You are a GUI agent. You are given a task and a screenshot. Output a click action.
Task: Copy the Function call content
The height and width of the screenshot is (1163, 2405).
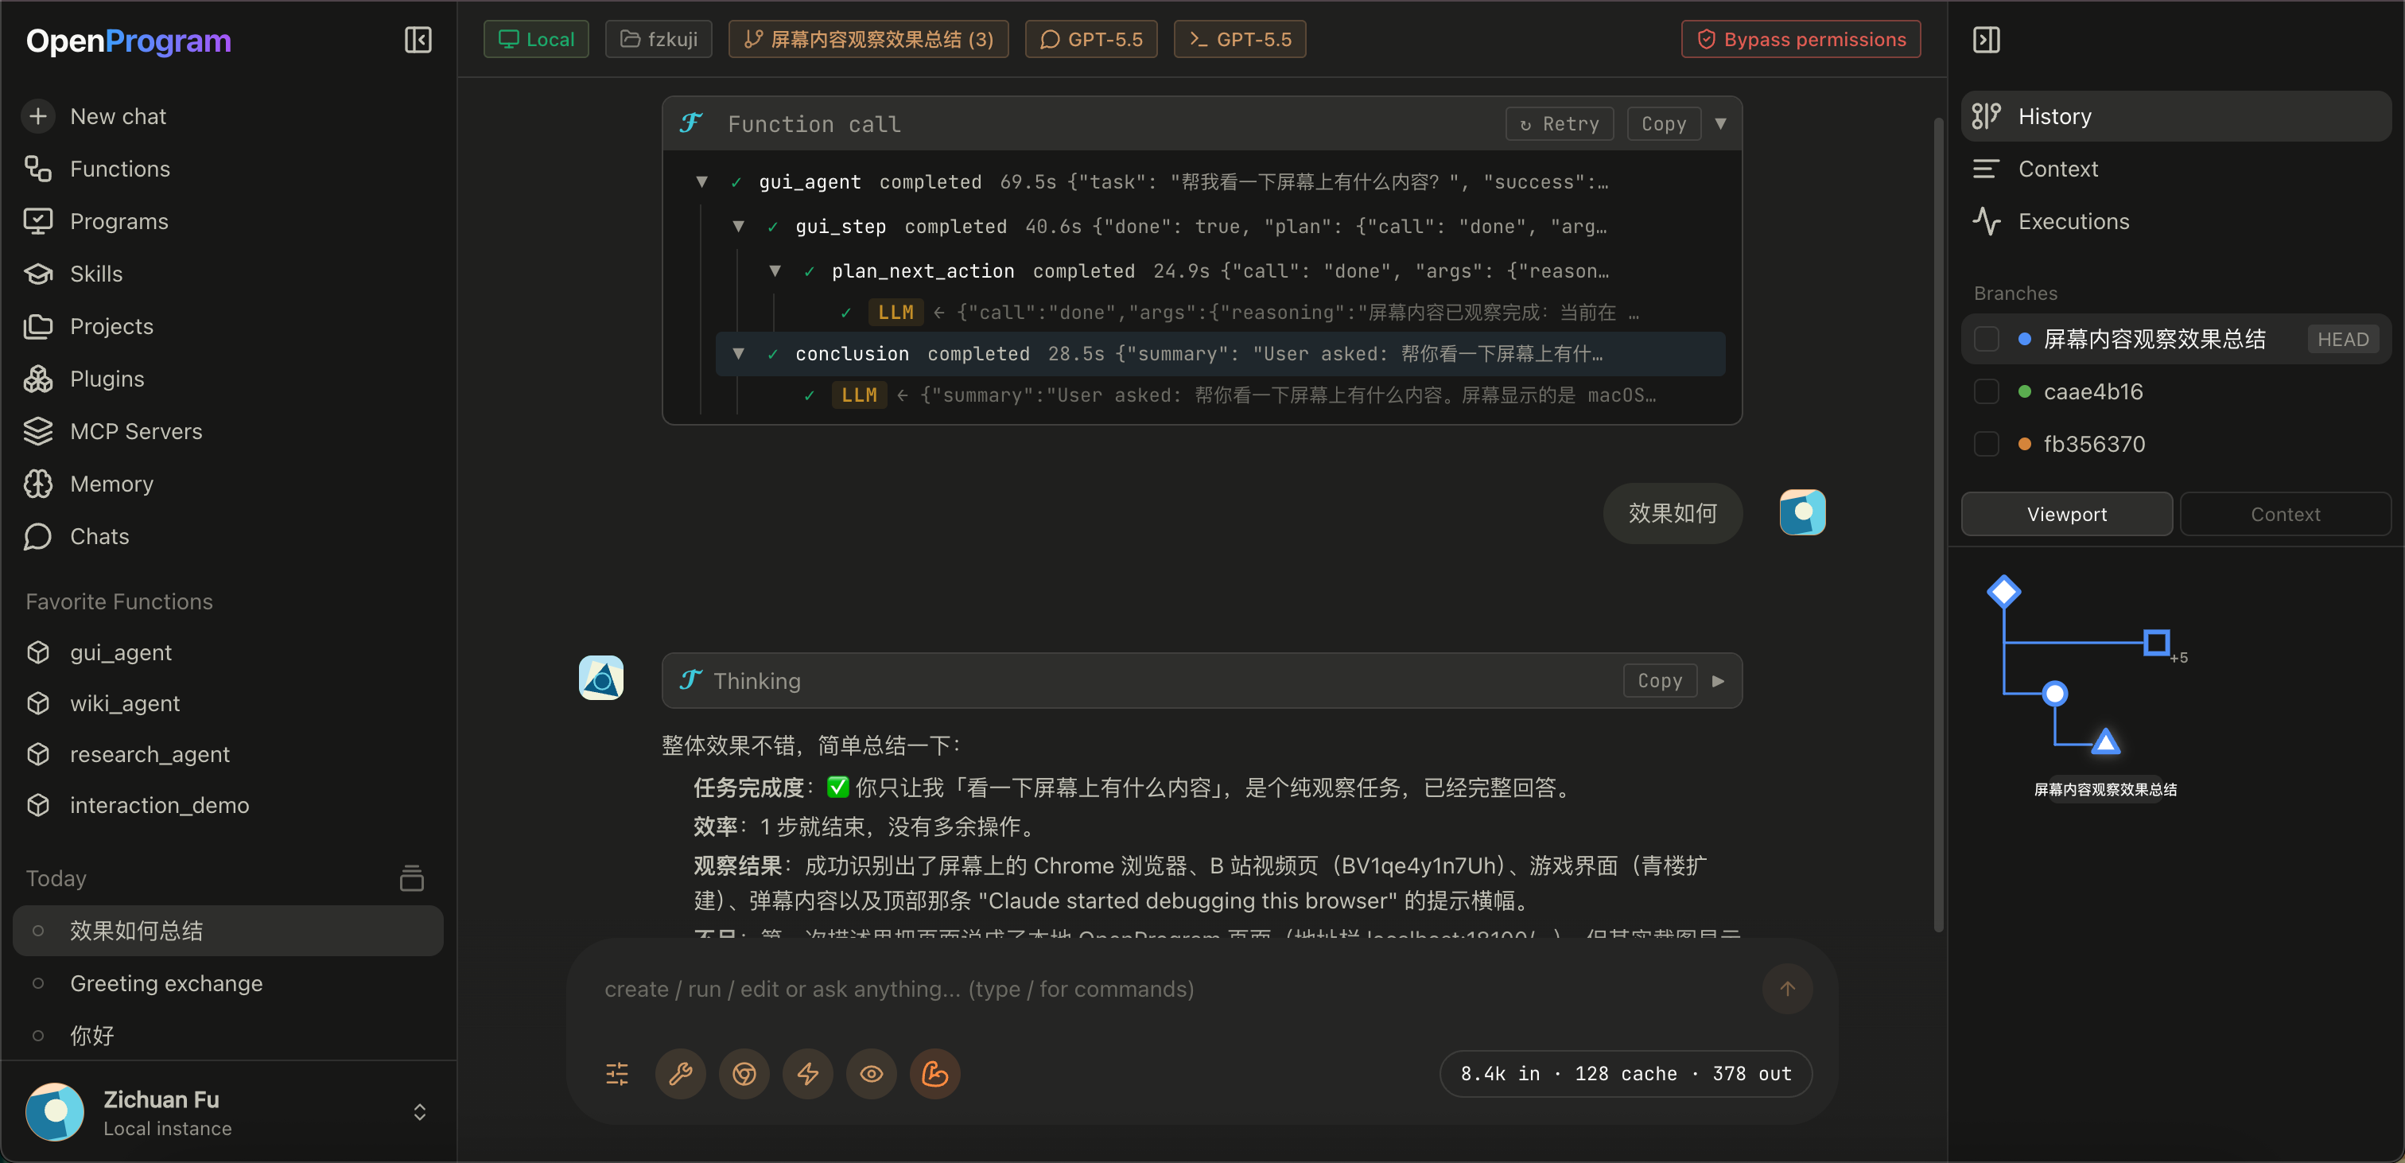(x=1664, y=123)
